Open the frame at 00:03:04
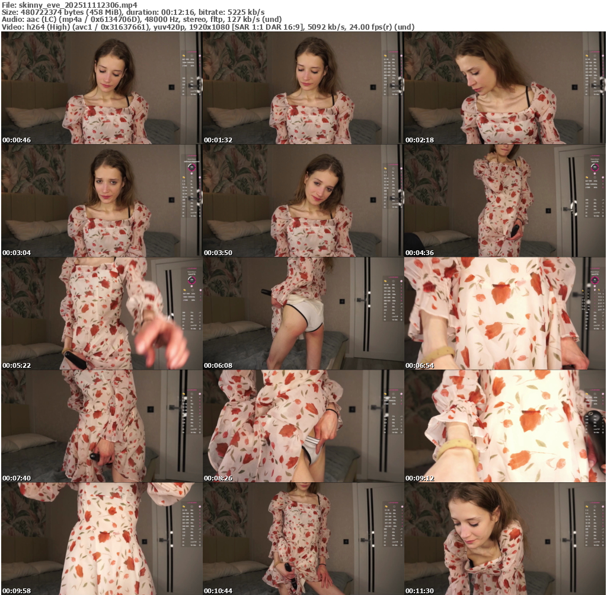607x595 pixels. pyautogui.click(x=101, y=201)
